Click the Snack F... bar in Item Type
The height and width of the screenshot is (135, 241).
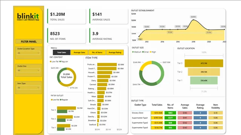click(x=107, y=68)
